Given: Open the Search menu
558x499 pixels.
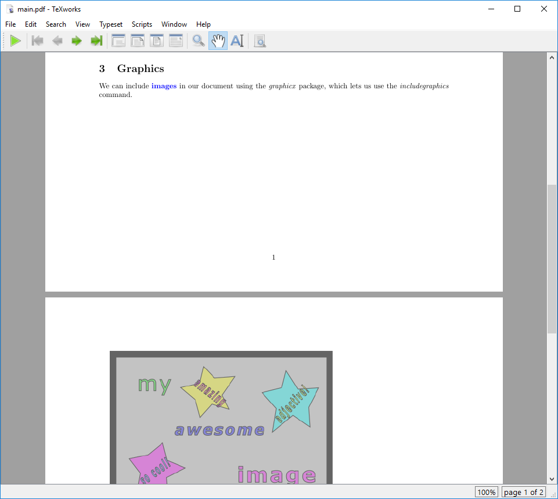Looking at the screenshot, I should click(x=56, y=24).
